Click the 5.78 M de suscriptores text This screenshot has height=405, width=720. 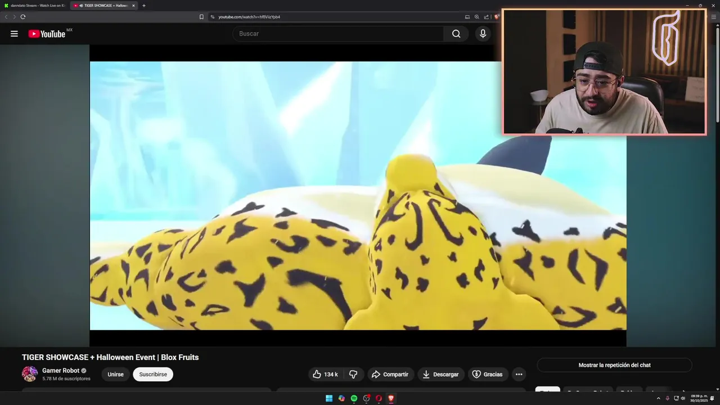66,379
